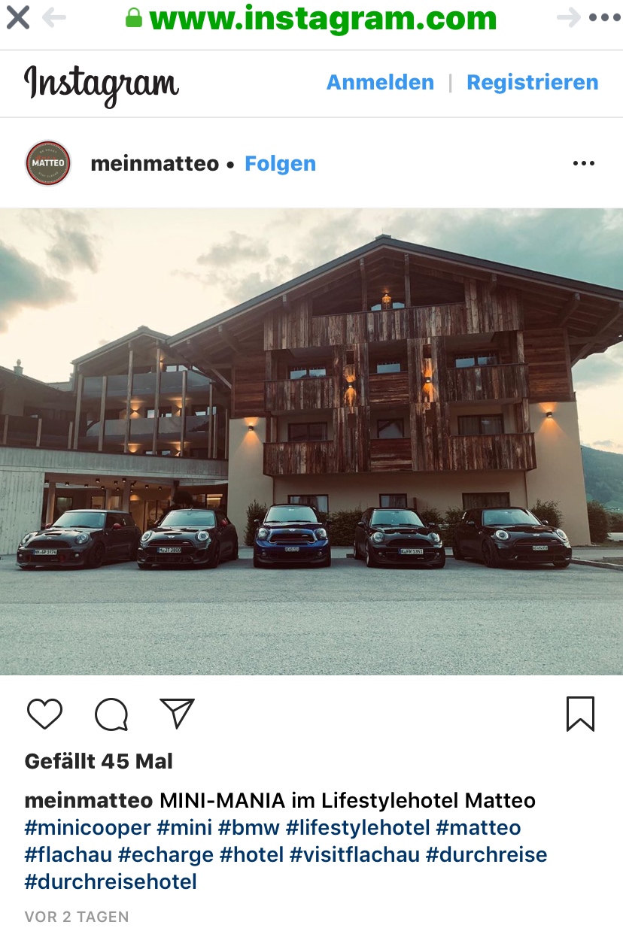Open the post options three-dot menu
Screen dimensions: 623x928
(x=584, y=163)
